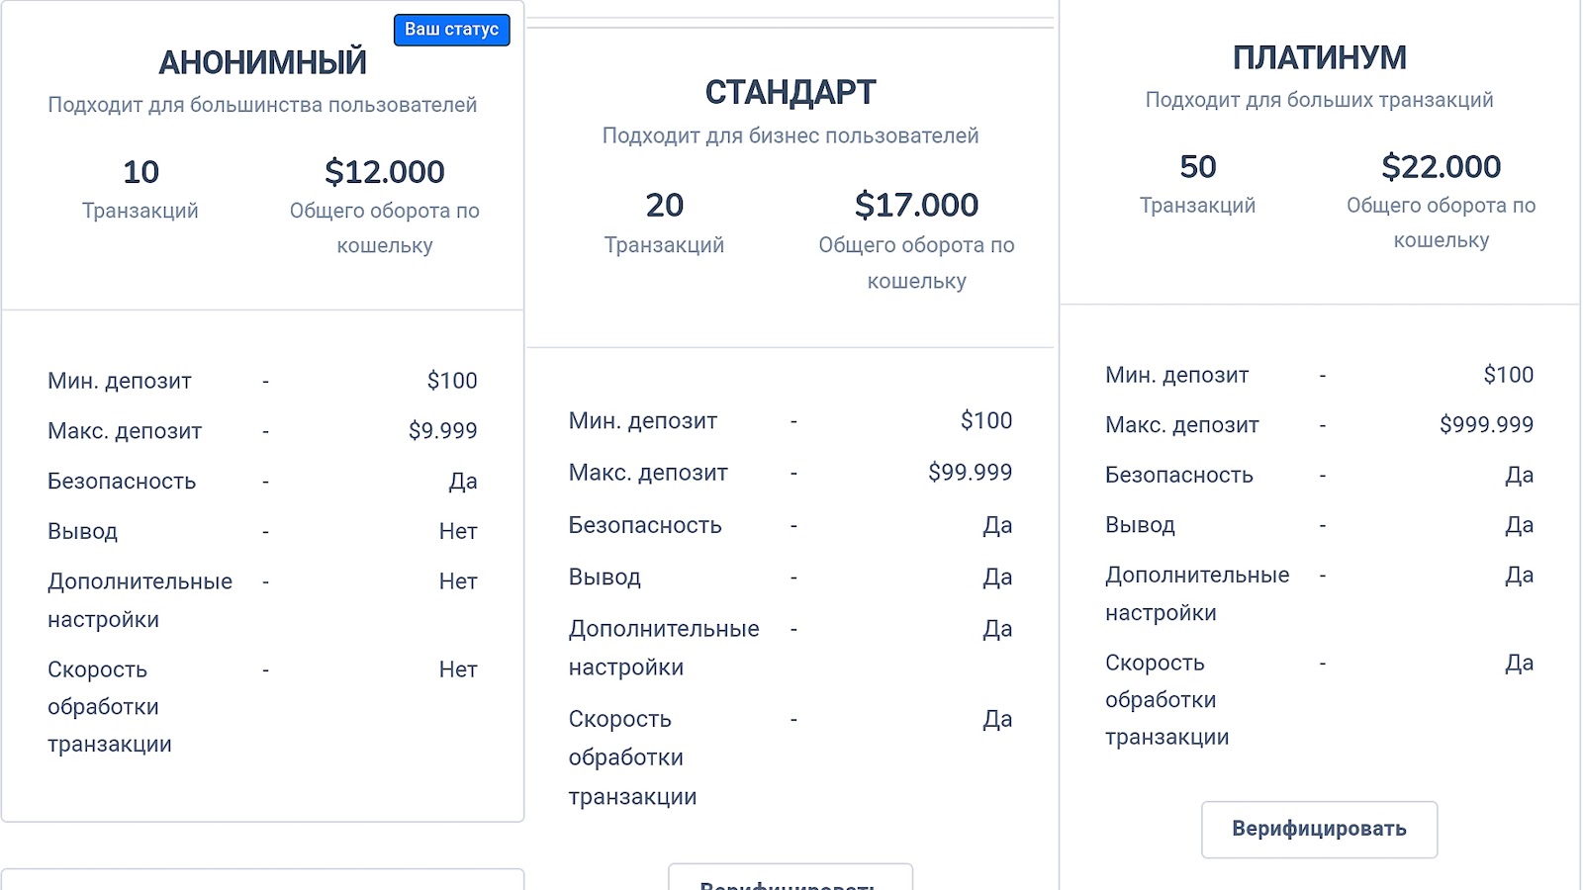Click the "50" transactions number
The height and width of the screenshot is (890, 1583).
(1197, 166)
